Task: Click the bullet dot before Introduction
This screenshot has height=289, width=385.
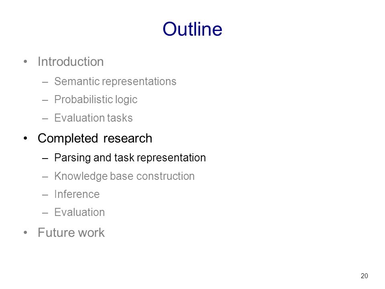Action: [25, 62]
